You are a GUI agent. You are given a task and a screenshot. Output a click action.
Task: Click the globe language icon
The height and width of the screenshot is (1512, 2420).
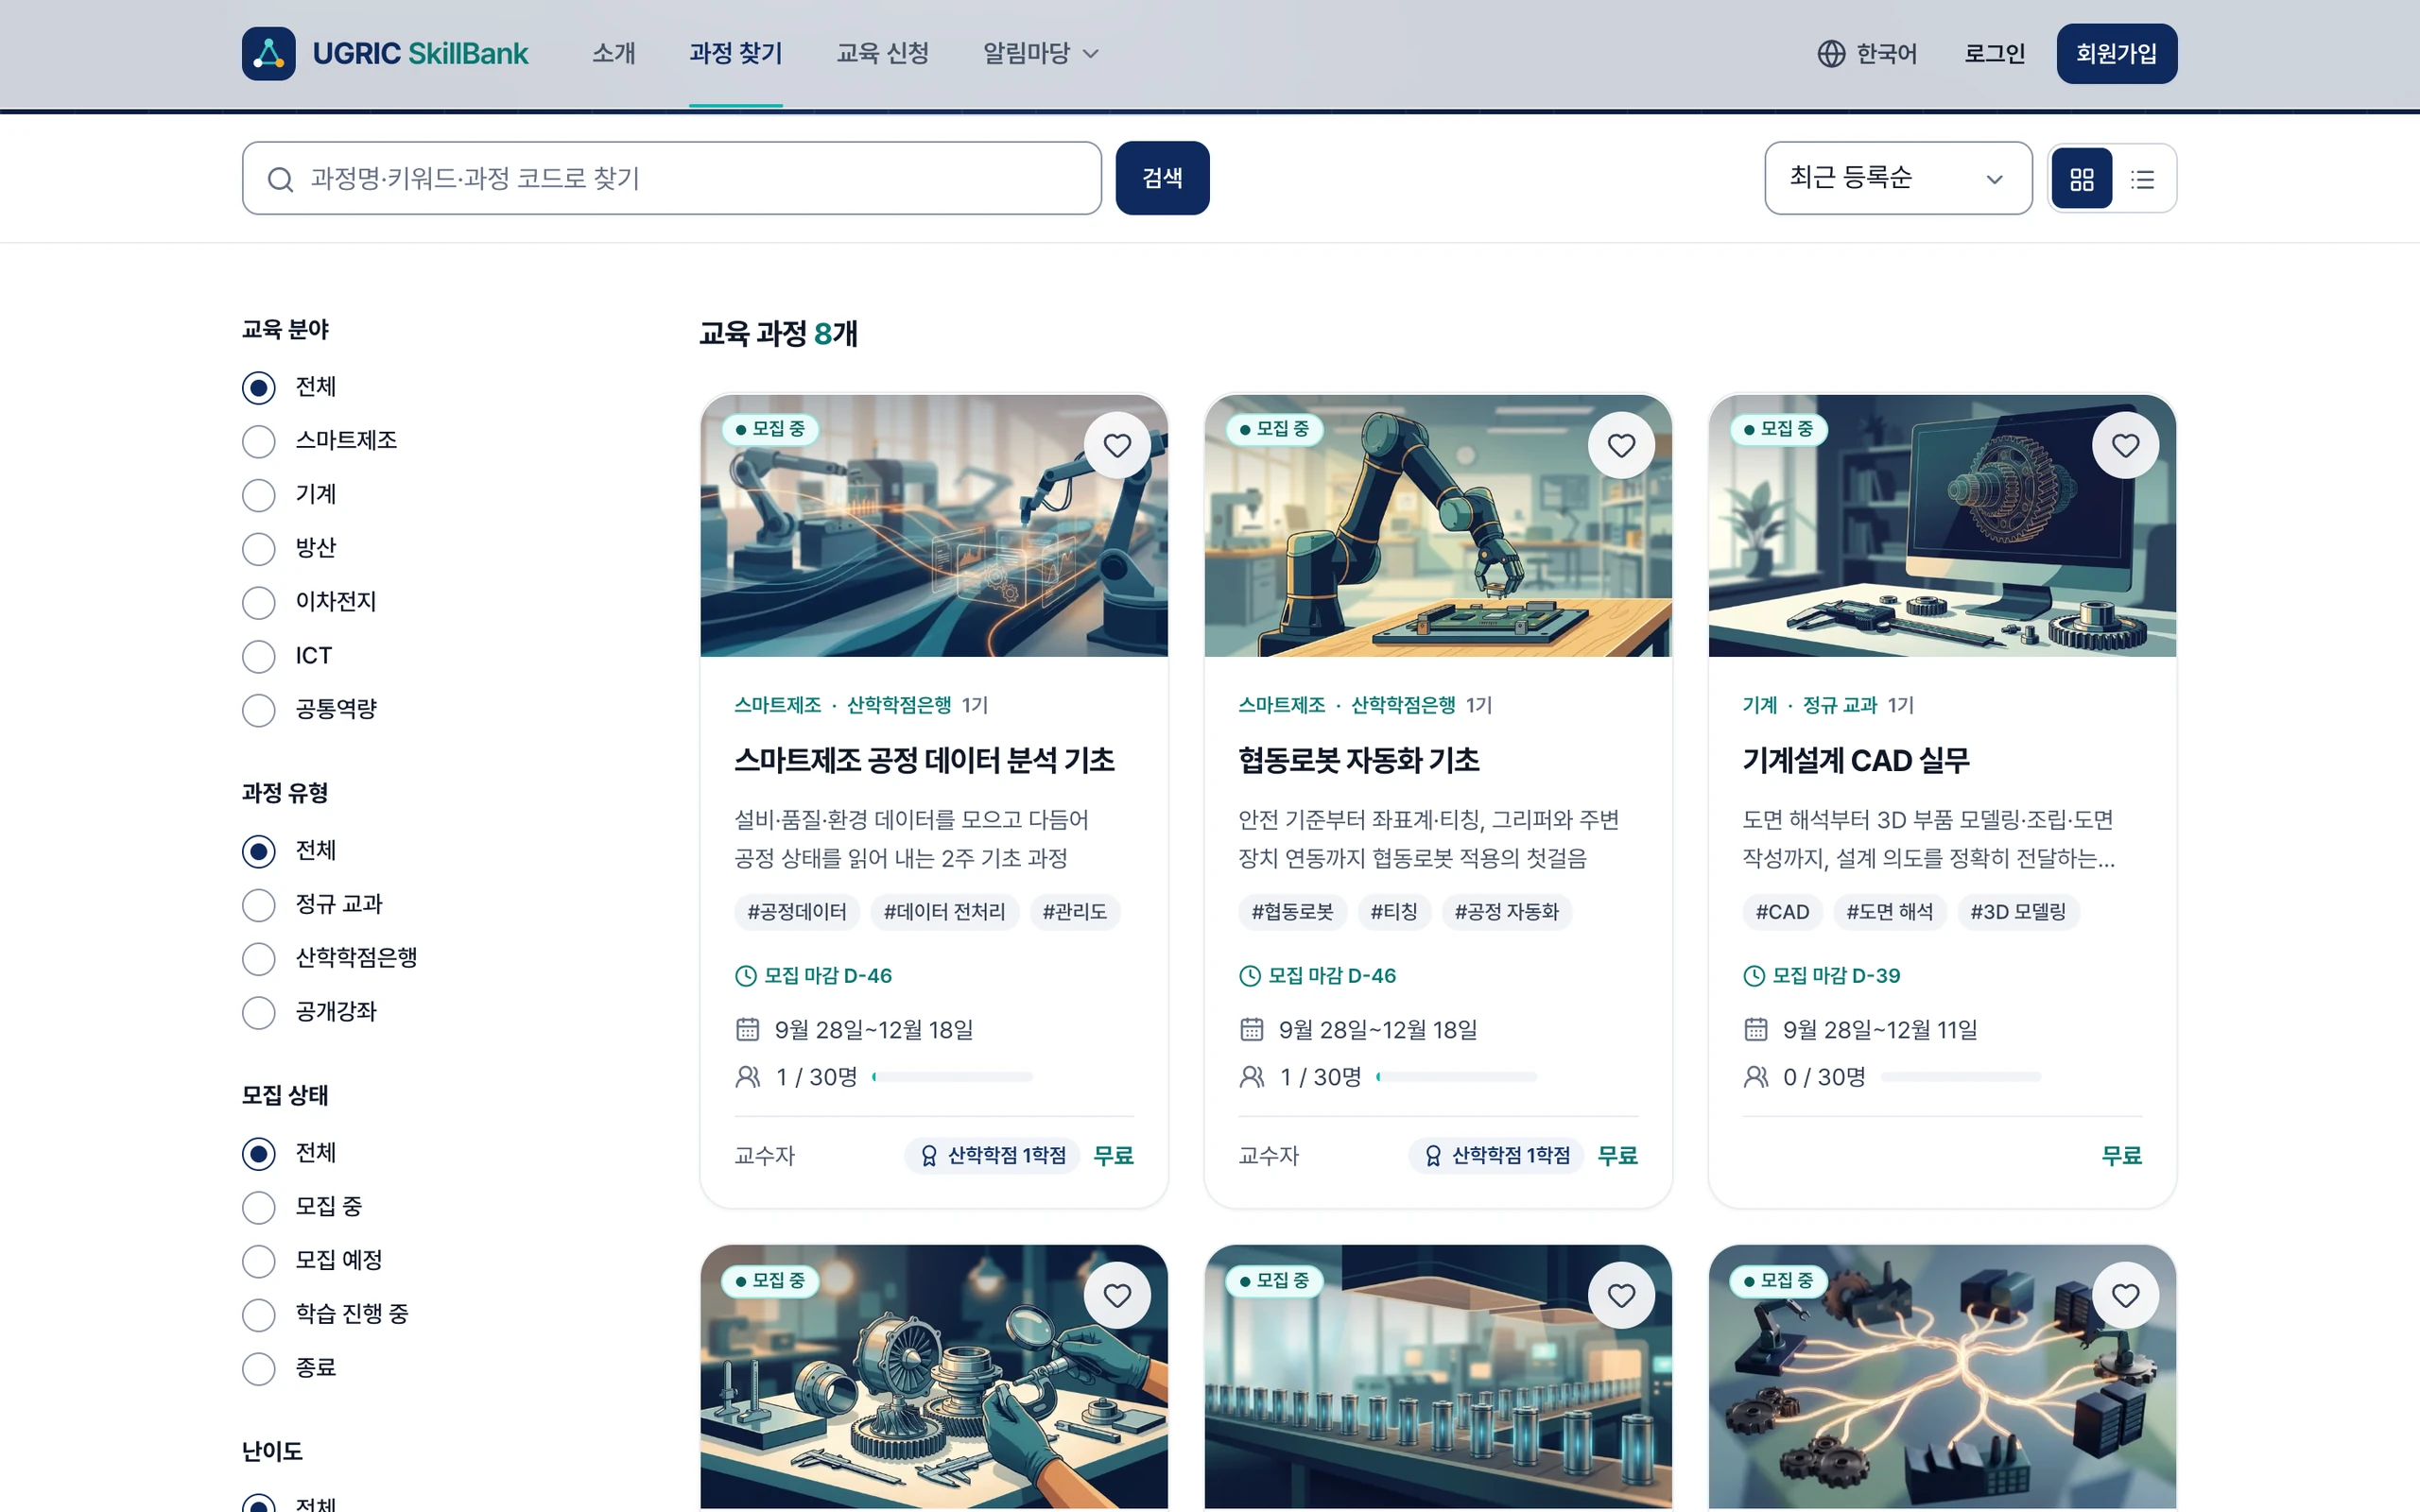[1831, 54]
